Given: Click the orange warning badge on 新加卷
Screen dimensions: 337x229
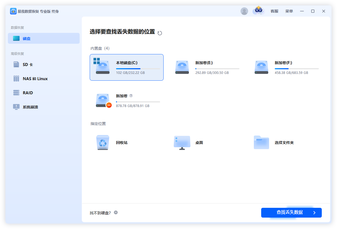Looking at the screenshot, I should point(109,106).
